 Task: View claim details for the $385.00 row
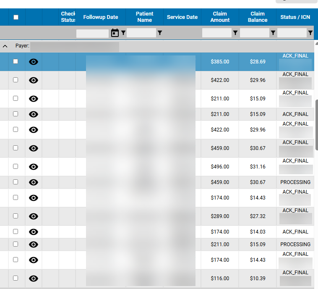point(34,62)
